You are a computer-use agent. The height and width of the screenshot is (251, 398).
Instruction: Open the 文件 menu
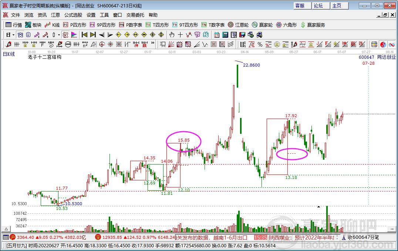point(16,15)
